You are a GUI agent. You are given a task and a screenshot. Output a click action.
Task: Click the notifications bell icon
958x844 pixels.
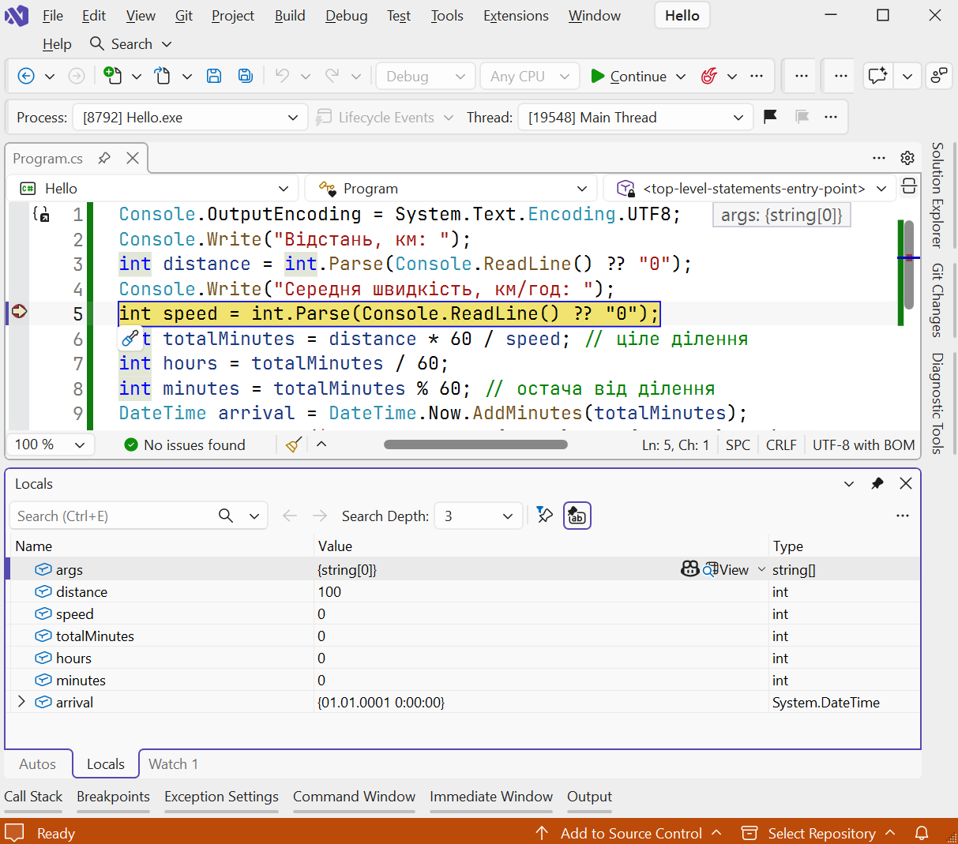[921, 833]
